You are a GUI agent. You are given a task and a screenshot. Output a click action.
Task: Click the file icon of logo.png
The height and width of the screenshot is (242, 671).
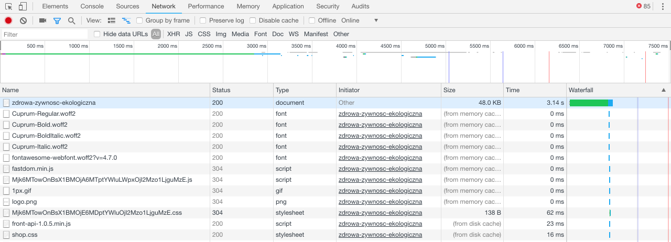(6, 202)
